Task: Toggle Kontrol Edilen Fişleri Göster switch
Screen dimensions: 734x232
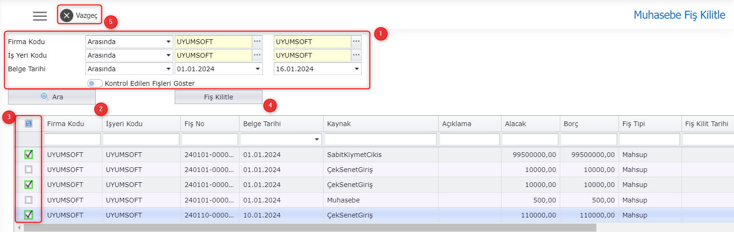Action: [x=95, y=83]
